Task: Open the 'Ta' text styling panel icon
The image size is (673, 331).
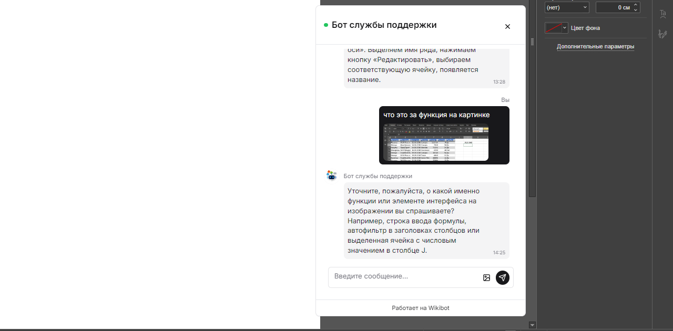Action: tap(662, 14)
